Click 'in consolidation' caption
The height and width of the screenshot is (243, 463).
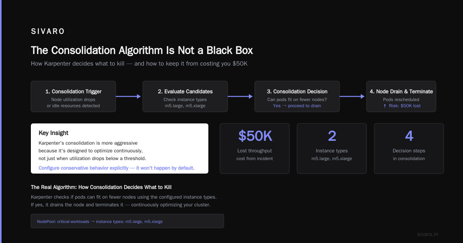pyautogui.click(x=409, y=159)
